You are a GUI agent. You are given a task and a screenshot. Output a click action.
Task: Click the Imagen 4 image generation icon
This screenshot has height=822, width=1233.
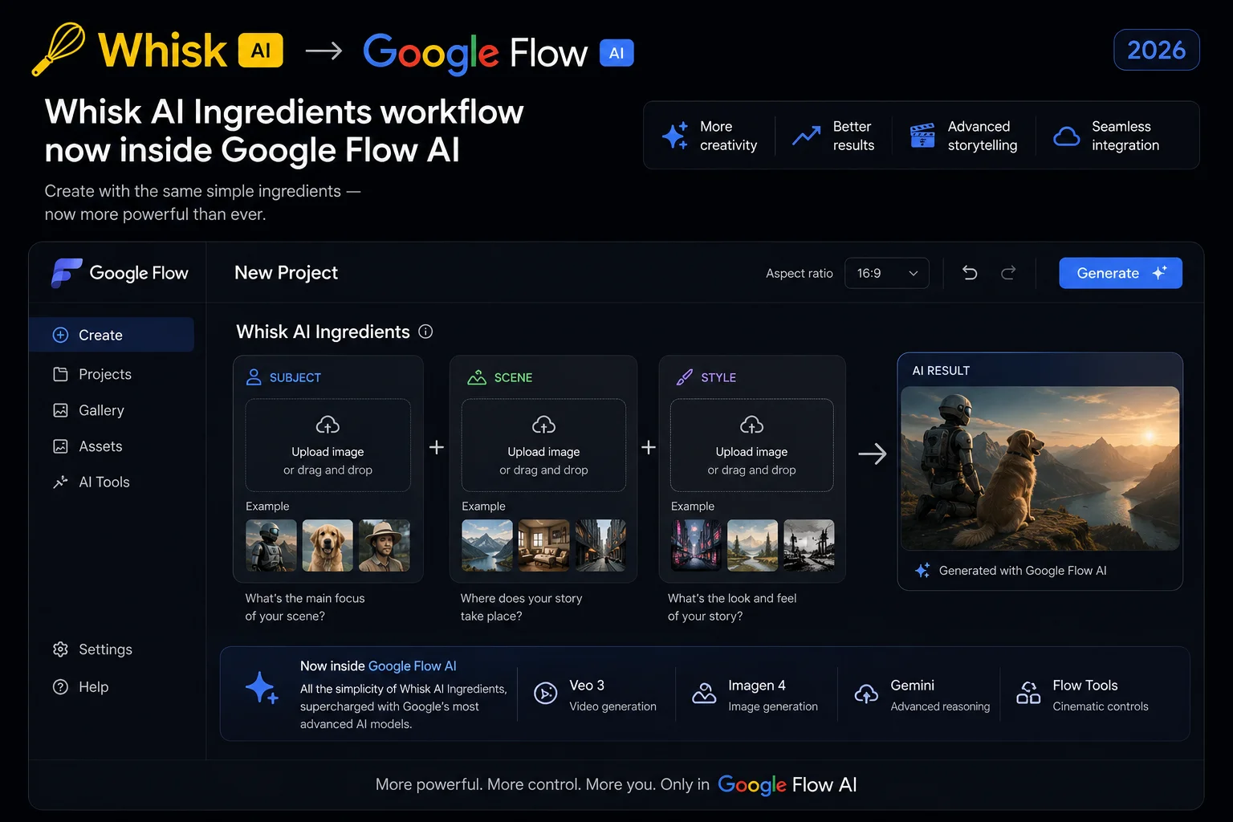[704, 693]
